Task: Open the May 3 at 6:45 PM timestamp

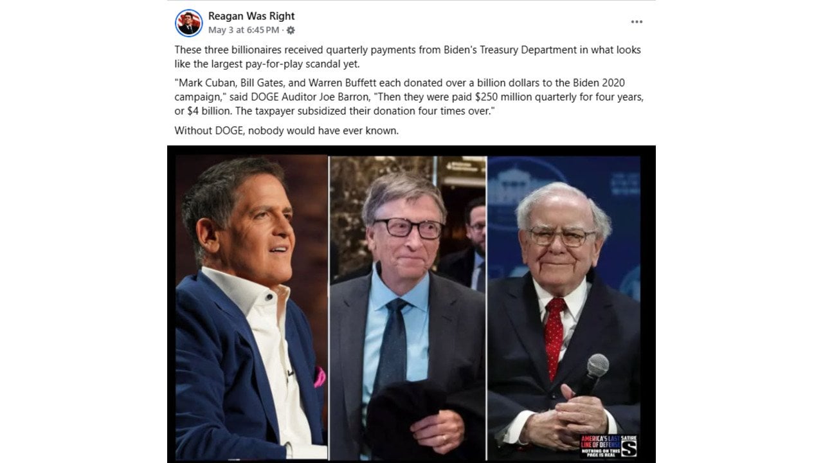Action: pyautogui.click(x=244, y=30)
